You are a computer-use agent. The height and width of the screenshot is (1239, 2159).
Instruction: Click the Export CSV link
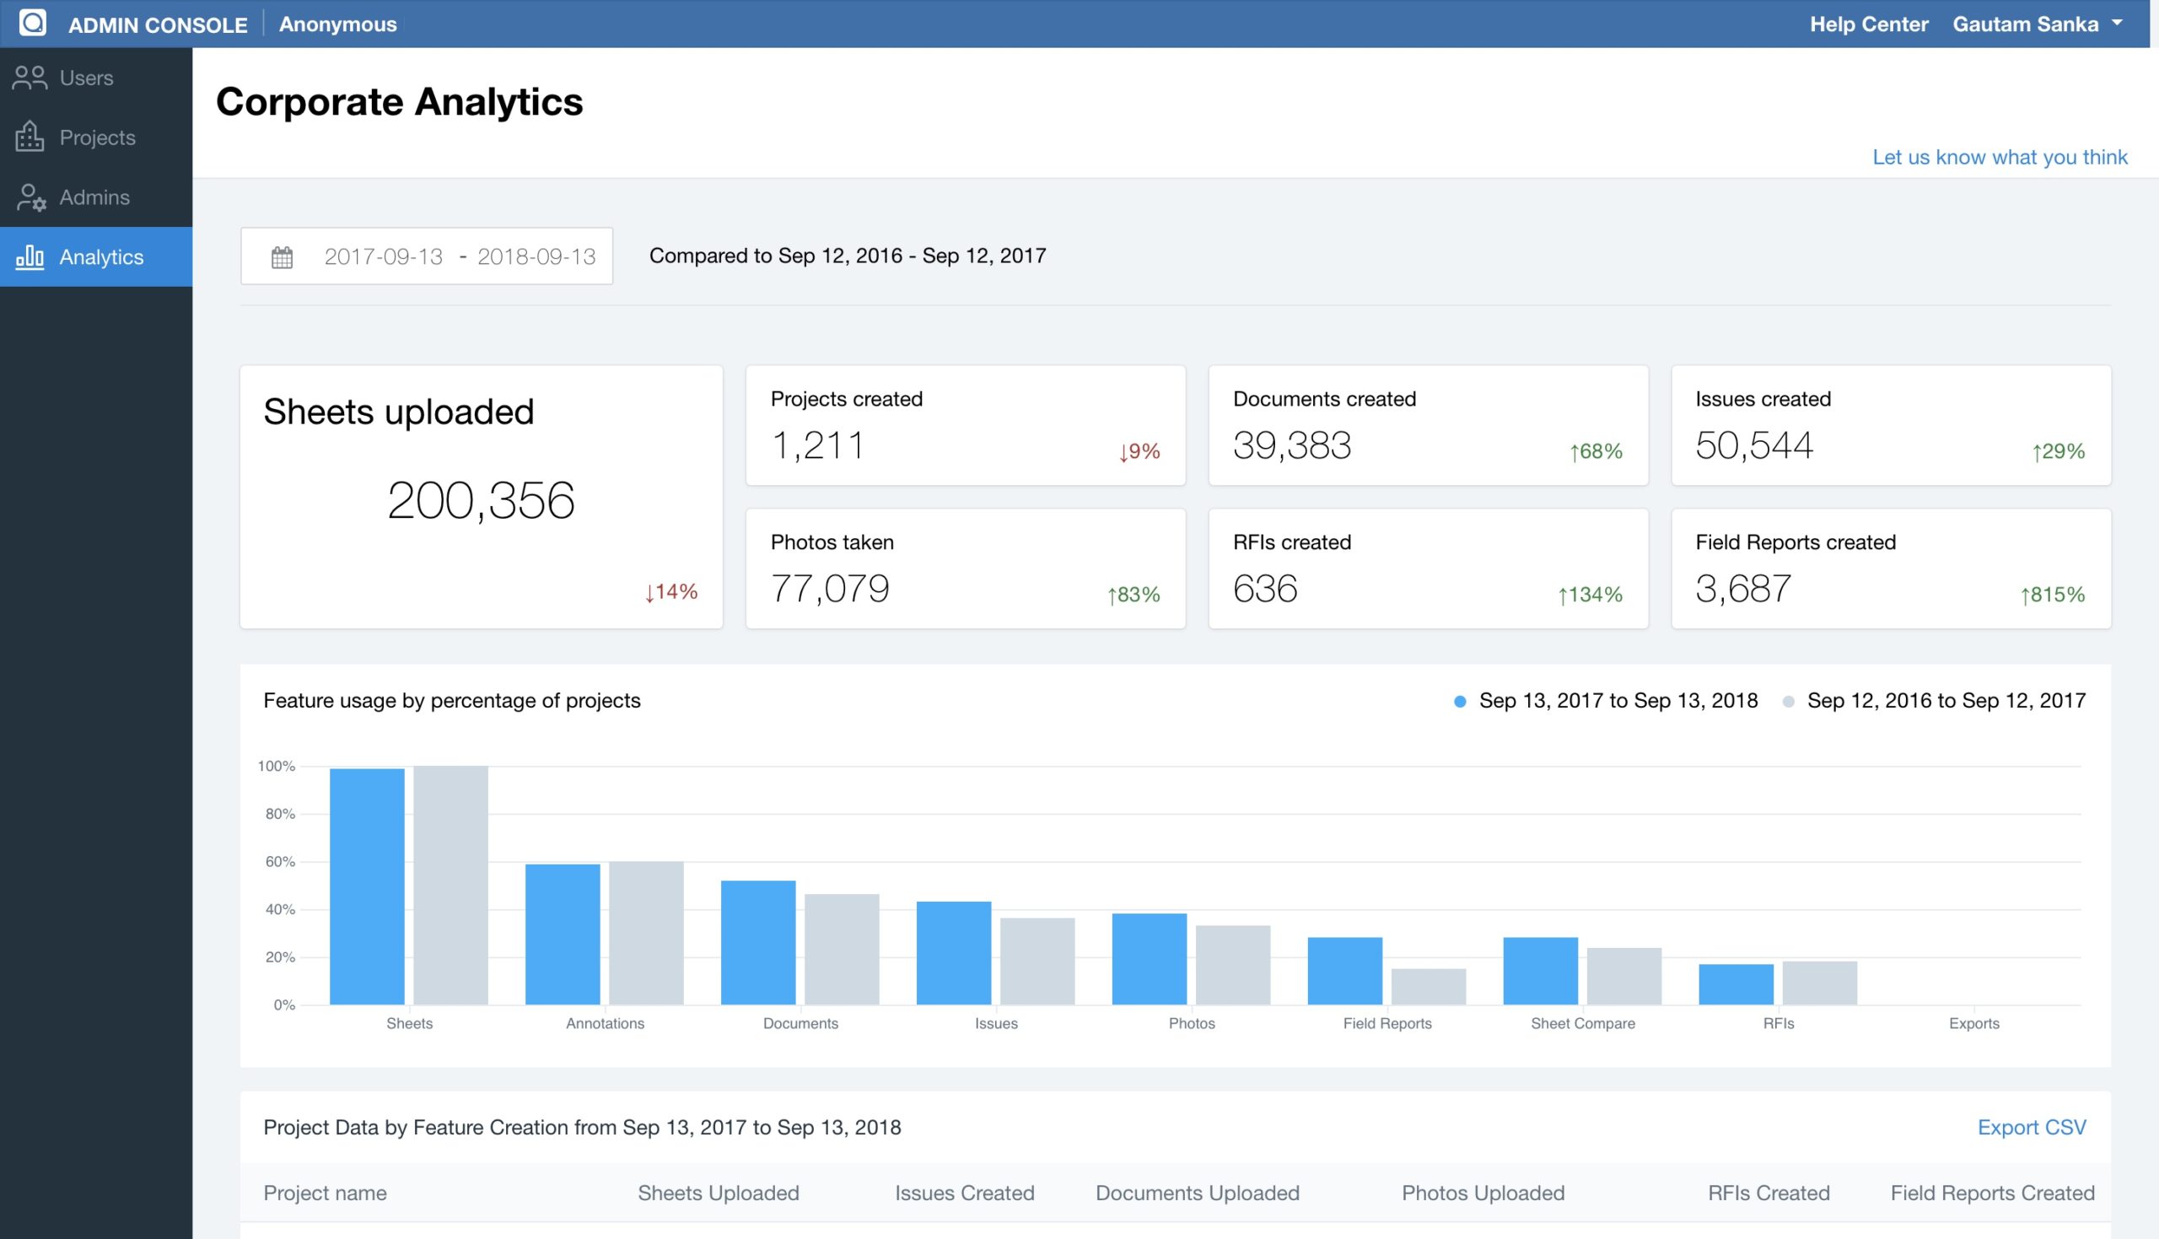point(2031,1127)
